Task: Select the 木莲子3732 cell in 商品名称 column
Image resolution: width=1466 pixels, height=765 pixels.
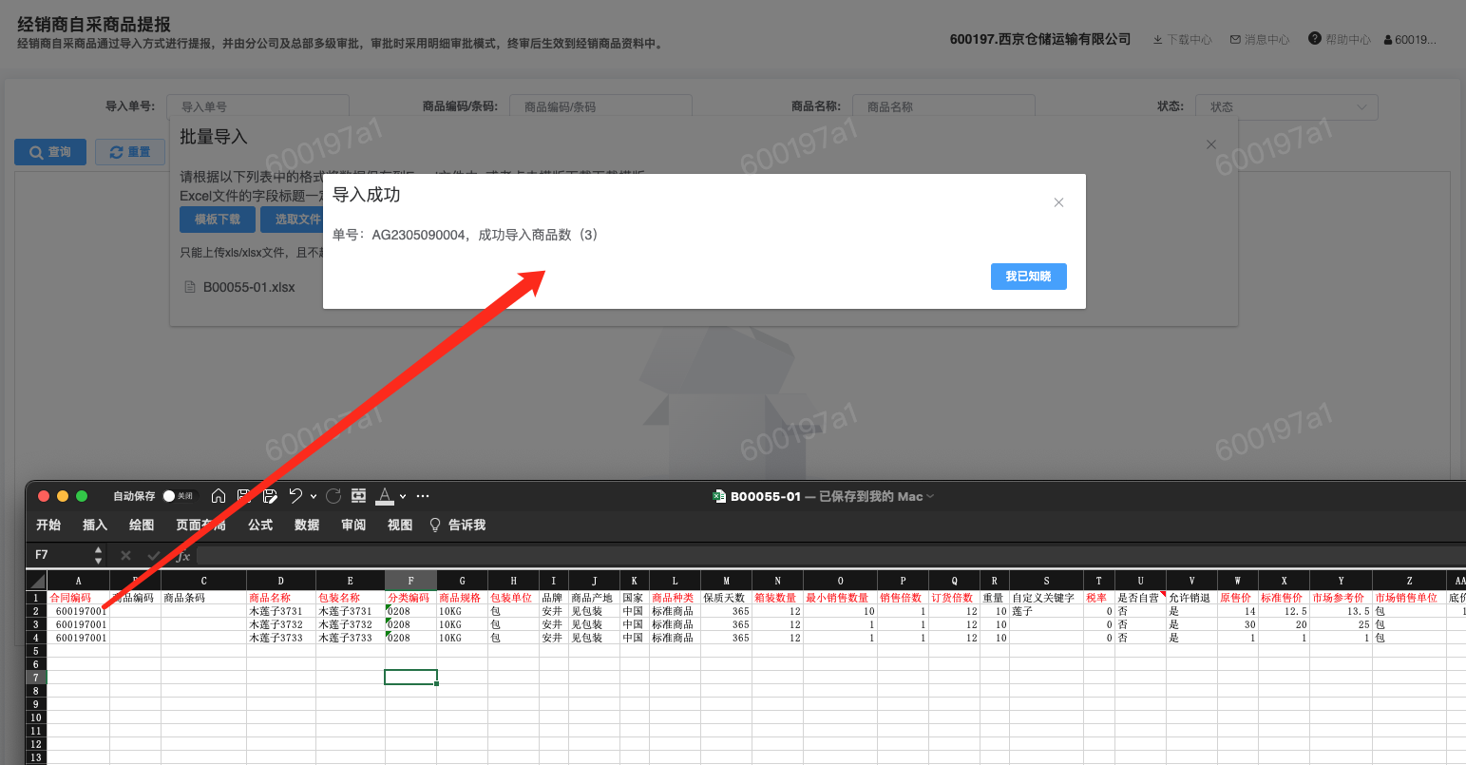Action: 281,624
